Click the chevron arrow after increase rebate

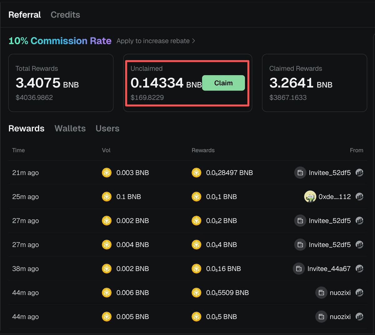194,41
